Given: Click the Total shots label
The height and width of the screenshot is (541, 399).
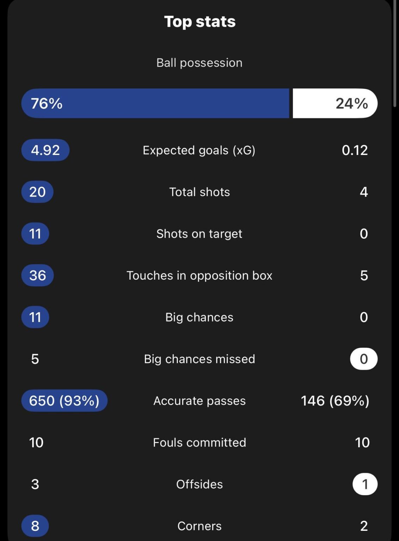Looking at the screenshot, I should tap(199, 192).
